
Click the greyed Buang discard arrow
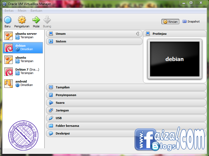pos(47,20)
